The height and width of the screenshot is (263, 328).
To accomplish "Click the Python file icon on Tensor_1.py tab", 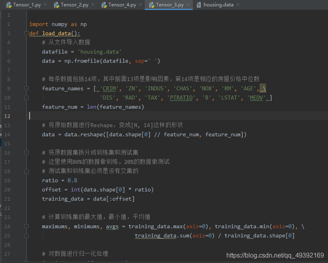I will click(x=9, y=5).
